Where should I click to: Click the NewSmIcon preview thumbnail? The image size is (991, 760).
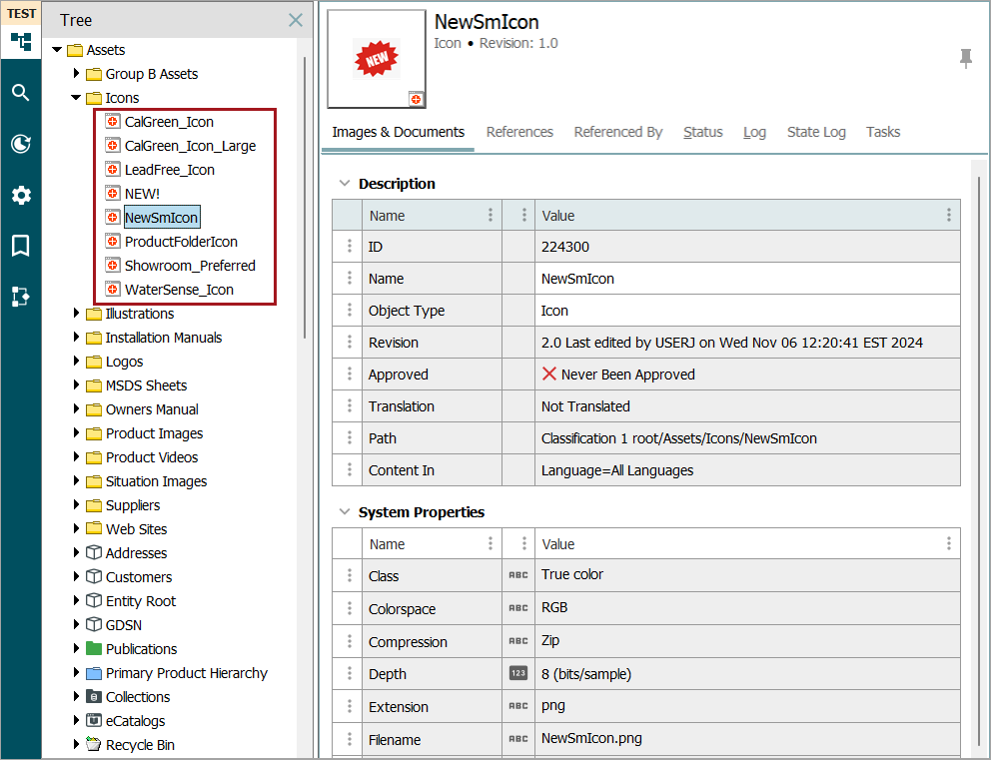[377, 59]
